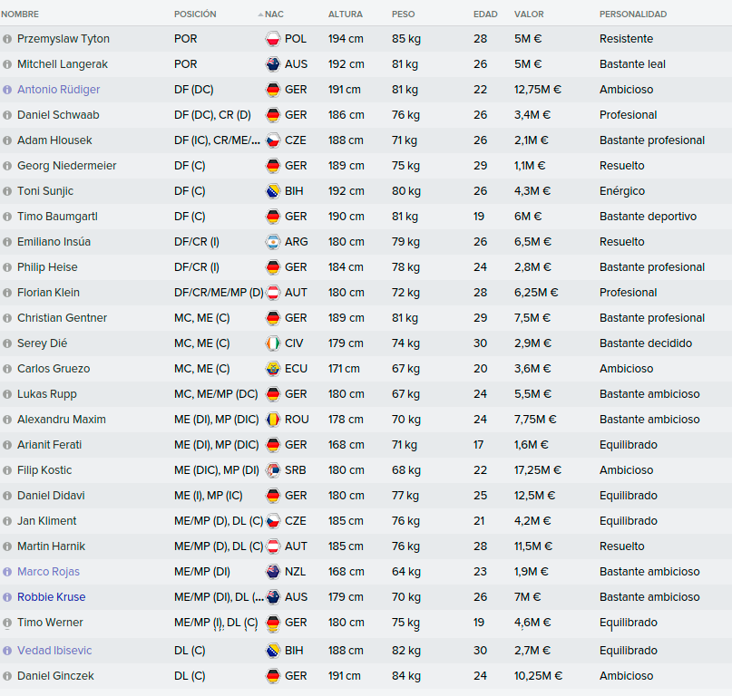Click the POSICIÓN column header
The height and width of the screenshot is (696, 732).
tap(195, 14)
